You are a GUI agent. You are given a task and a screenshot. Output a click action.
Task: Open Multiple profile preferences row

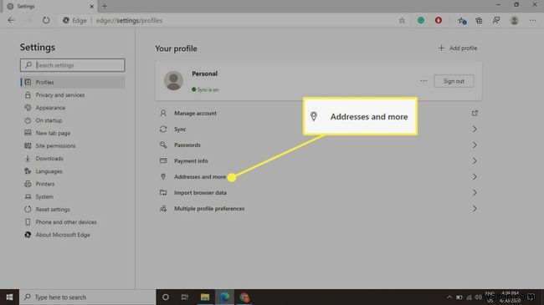tap(319, 209)
